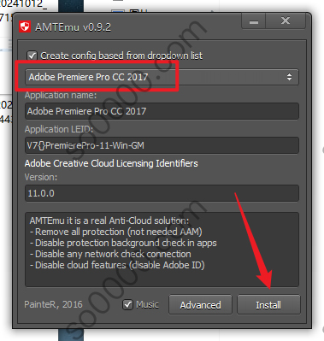Click the Music label text
Image resolution: width=324 pixels, height=341 pixels.
point(147,304)
